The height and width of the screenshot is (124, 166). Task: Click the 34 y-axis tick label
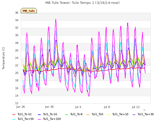coord(17,20)
